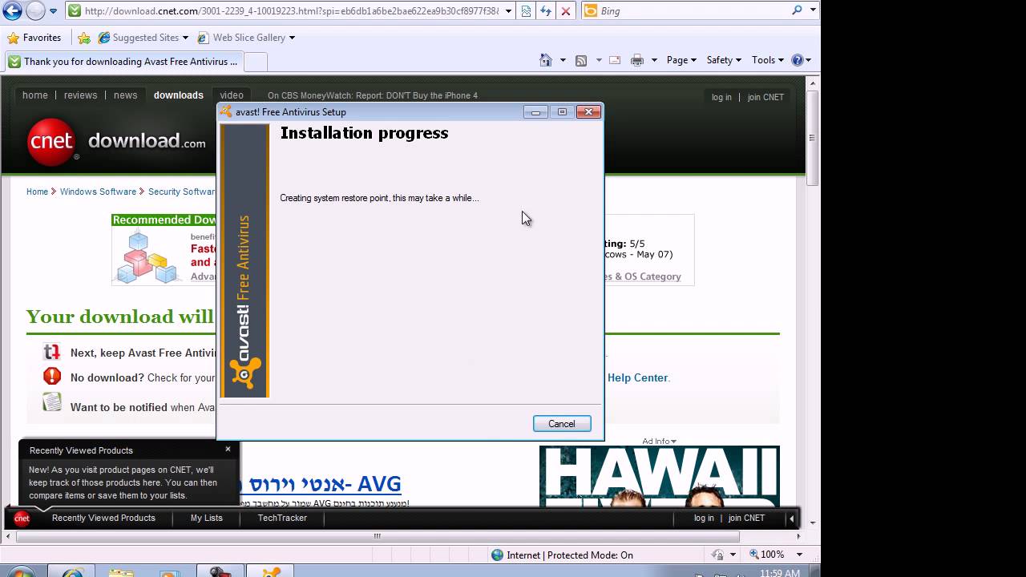The height and width of the screenshot is (577, 1026).
Task: Click Recently Viewed Products in bottom bar
Action: click(103, 518)
